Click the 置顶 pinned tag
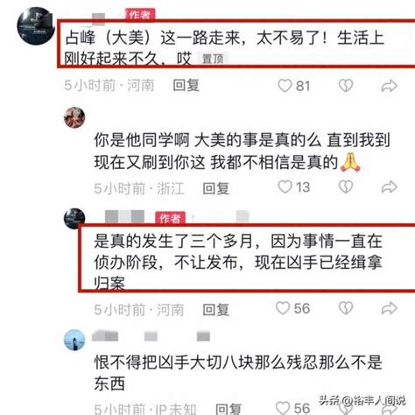This screenshot has height=415, width=415. tap(213, 59)
